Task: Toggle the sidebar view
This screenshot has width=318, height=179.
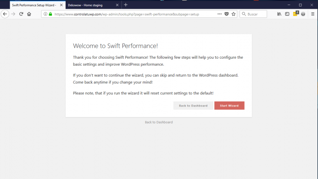Action: tap(287, 14)
